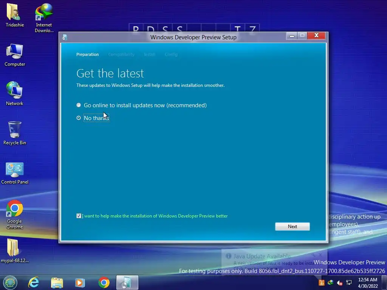Viewport: 387px width, 290px height.
Task: Open Windows Explorer from the taskbar
Action: point(57,282)
